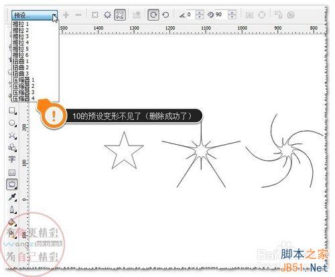Select the interactive Distort tool in toolbox
335x277 pixels.
12,184
